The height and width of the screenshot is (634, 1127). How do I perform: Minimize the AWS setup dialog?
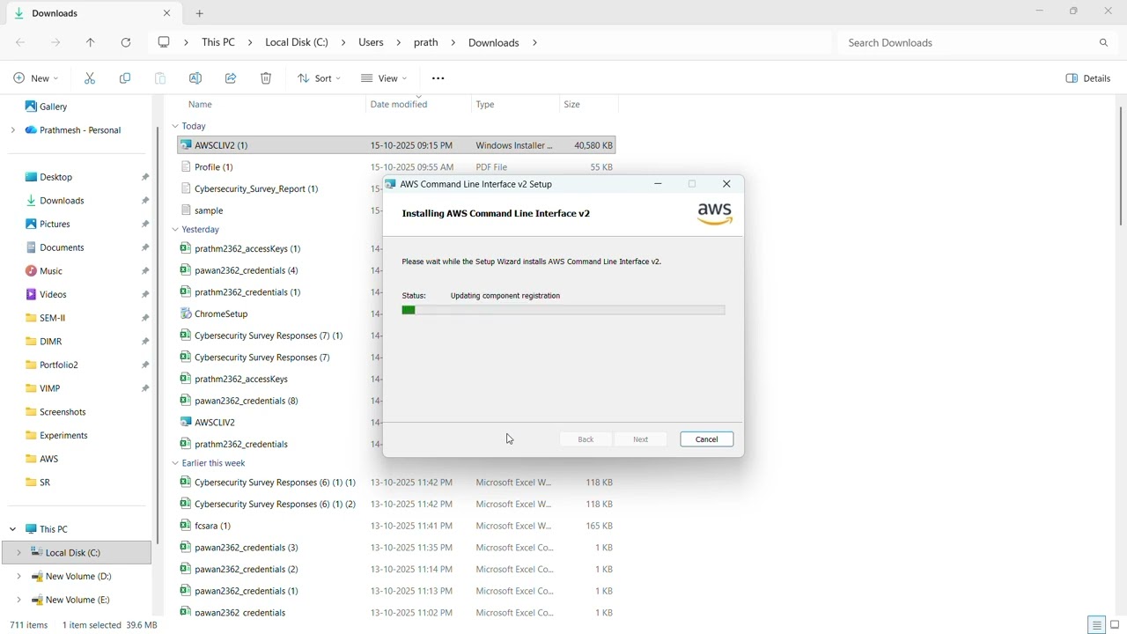pyautogui.click(x=658, y=184)
